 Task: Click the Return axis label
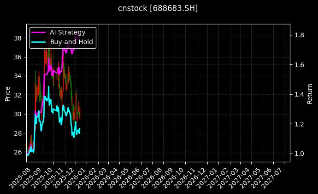pyautogui.click(x=310, y=93)
